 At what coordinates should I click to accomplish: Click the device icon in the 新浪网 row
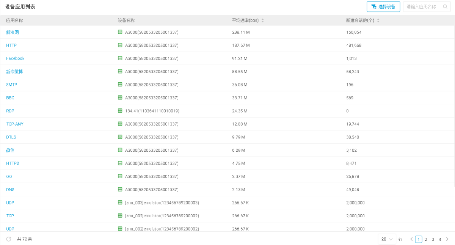(x=120, y=32)
